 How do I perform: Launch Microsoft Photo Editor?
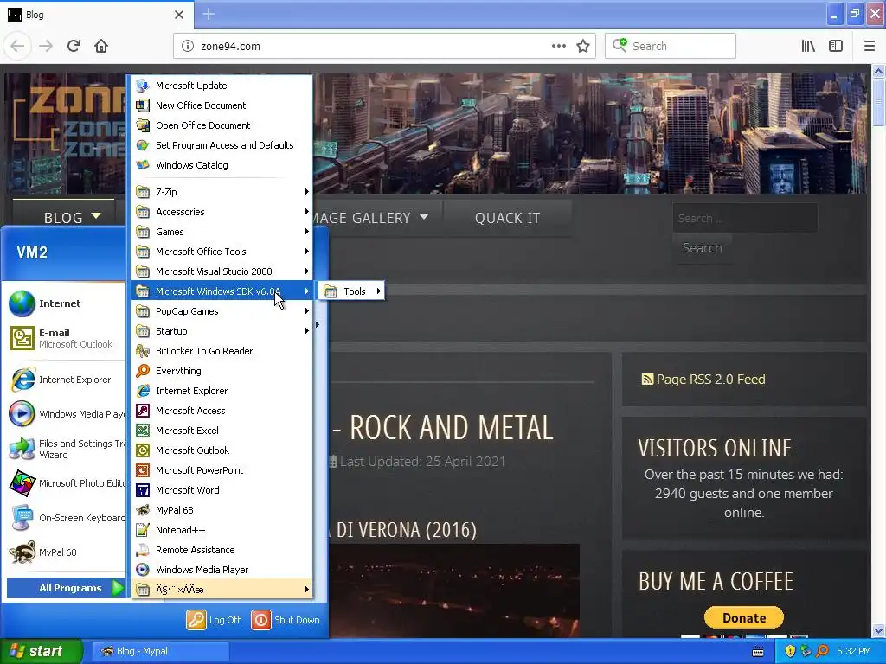(x=66, y=483)
